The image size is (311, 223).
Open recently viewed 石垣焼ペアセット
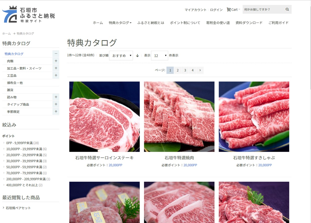[18, 208]
